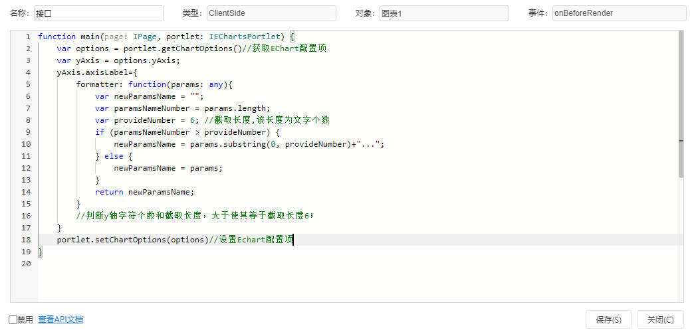Image resolution: width=690 pixels, height=334 pixels.
Task: Click line number 1 in the gutter
Action: (x=28, y=37)
